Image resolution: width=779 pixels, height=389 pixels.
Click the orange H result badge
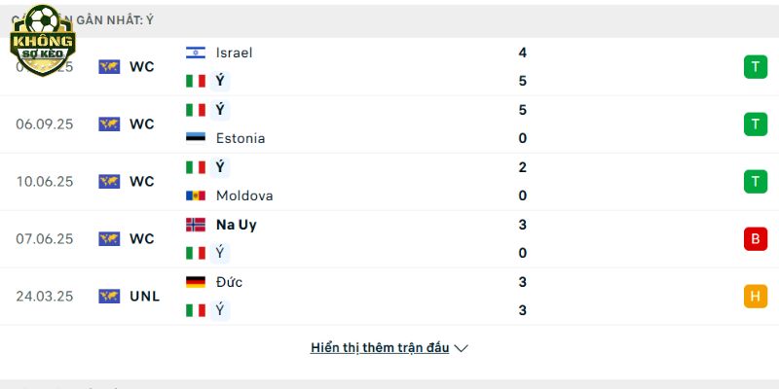755,296
